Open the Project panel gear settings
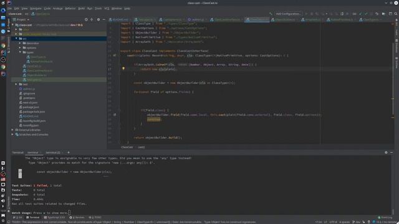 click(99, 19)
